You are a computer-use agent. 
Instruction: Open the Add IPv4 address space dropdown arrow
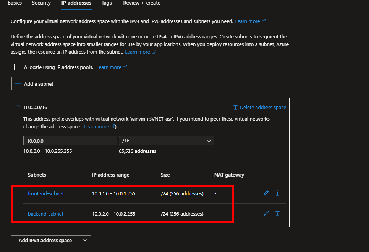[x=85, y=240]
